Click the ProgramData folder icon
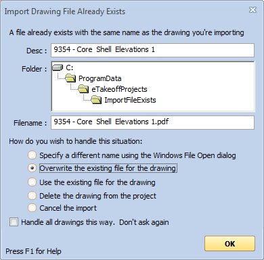The height and width of the screenshot is (260, 264). point(70,78)
